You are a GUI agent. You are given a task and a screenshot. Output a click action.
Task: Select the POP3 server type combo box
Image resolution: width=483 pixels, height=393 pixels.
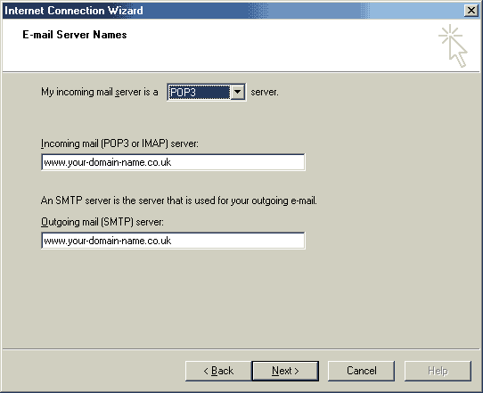click(x=206, y=92)
